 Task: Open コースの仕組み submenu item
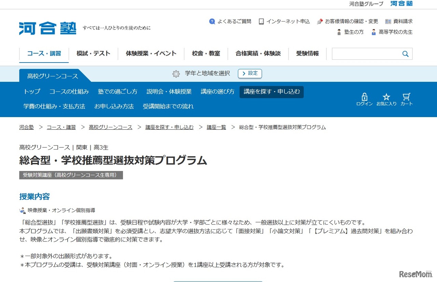tap(69, 91)
